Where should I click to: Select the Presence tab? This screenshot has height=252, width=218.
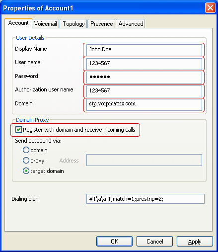[101, 24]
